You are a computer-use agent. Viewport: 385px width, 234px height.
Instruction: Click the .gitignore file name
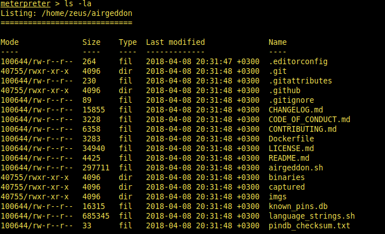point(291,100)
